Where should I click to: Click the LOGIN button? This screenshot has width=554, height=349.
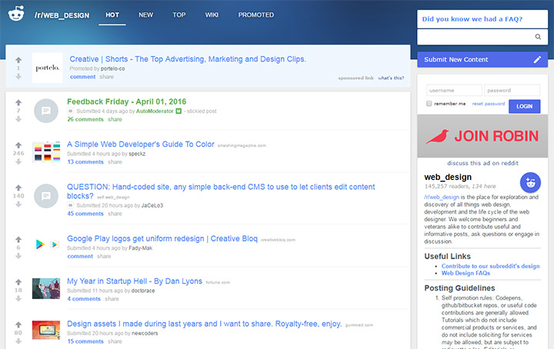coord(524,106)
